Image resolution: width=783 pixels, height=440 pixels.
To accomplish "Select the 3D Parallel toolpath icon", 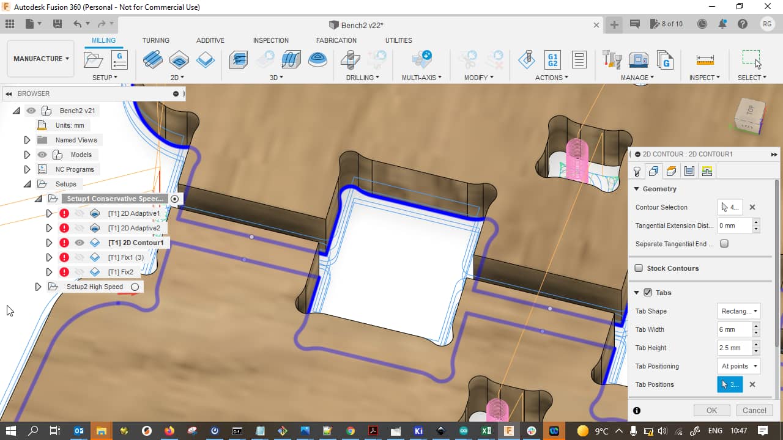I will [x=291, y=60].
